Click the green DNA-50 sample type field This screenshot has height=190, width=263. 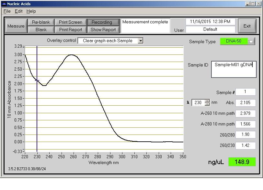pos(234,41)
